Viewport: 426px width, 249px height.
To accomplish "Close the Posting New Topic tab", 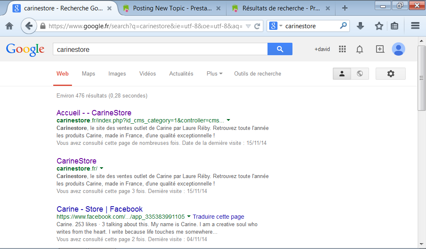I will 218,8.
